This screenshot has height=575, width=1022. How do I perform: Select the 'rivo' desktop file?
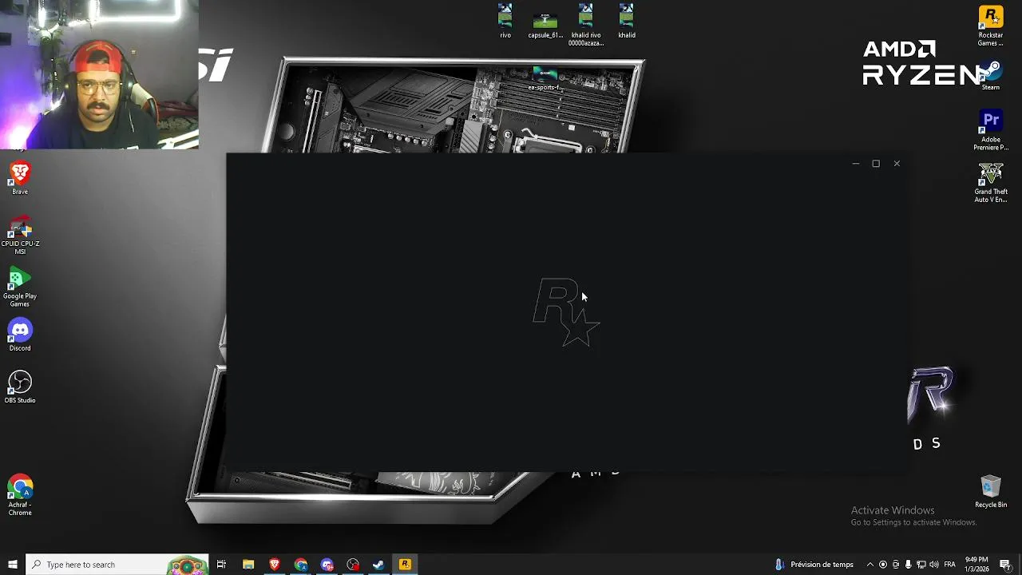[x=505, y=21]
